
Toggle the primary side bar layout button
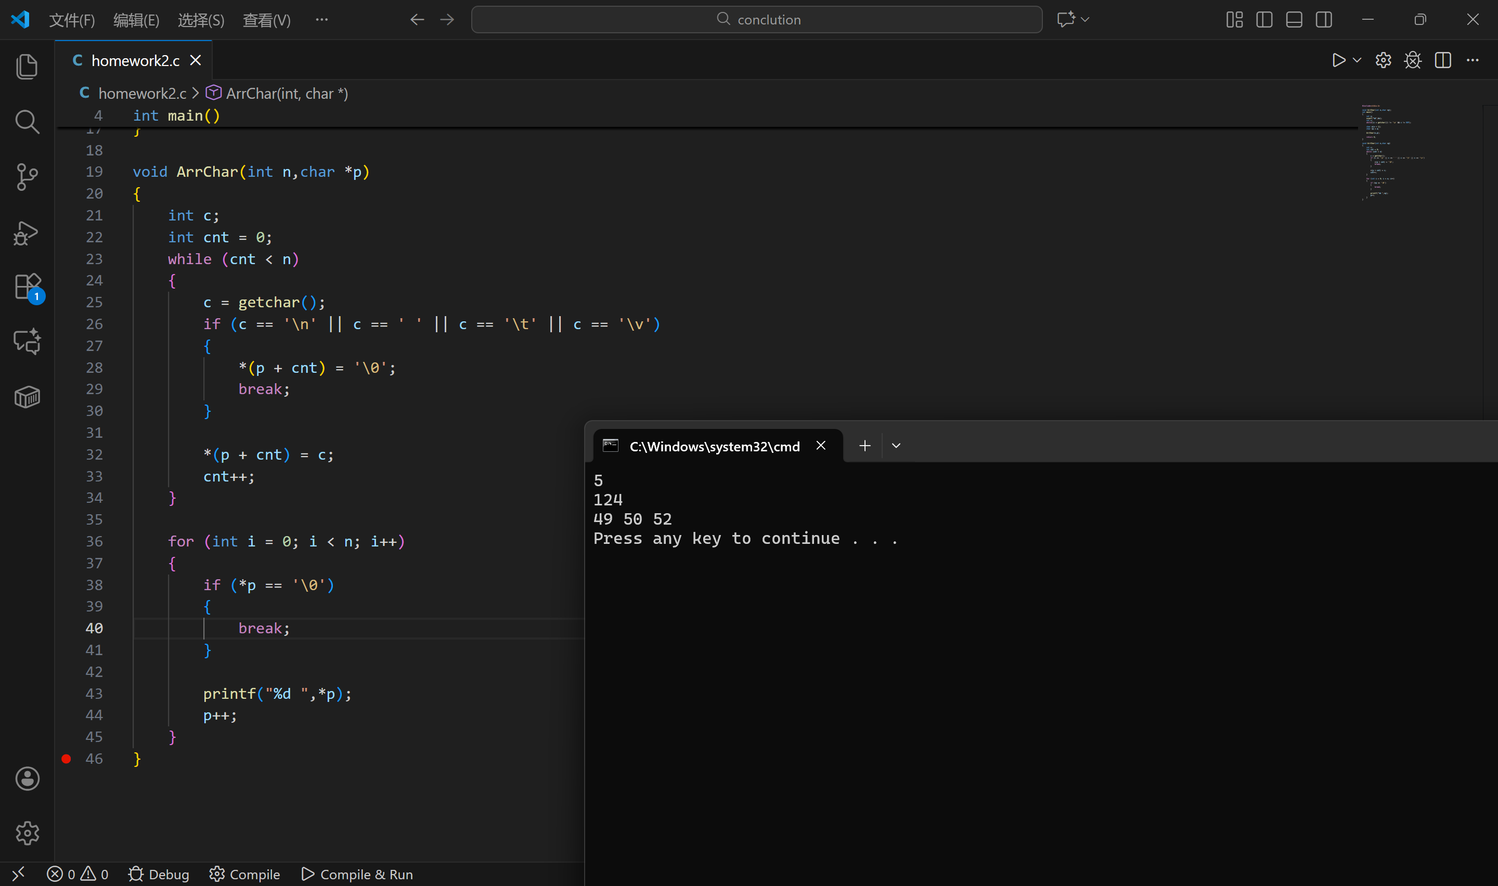[1264, 20]
